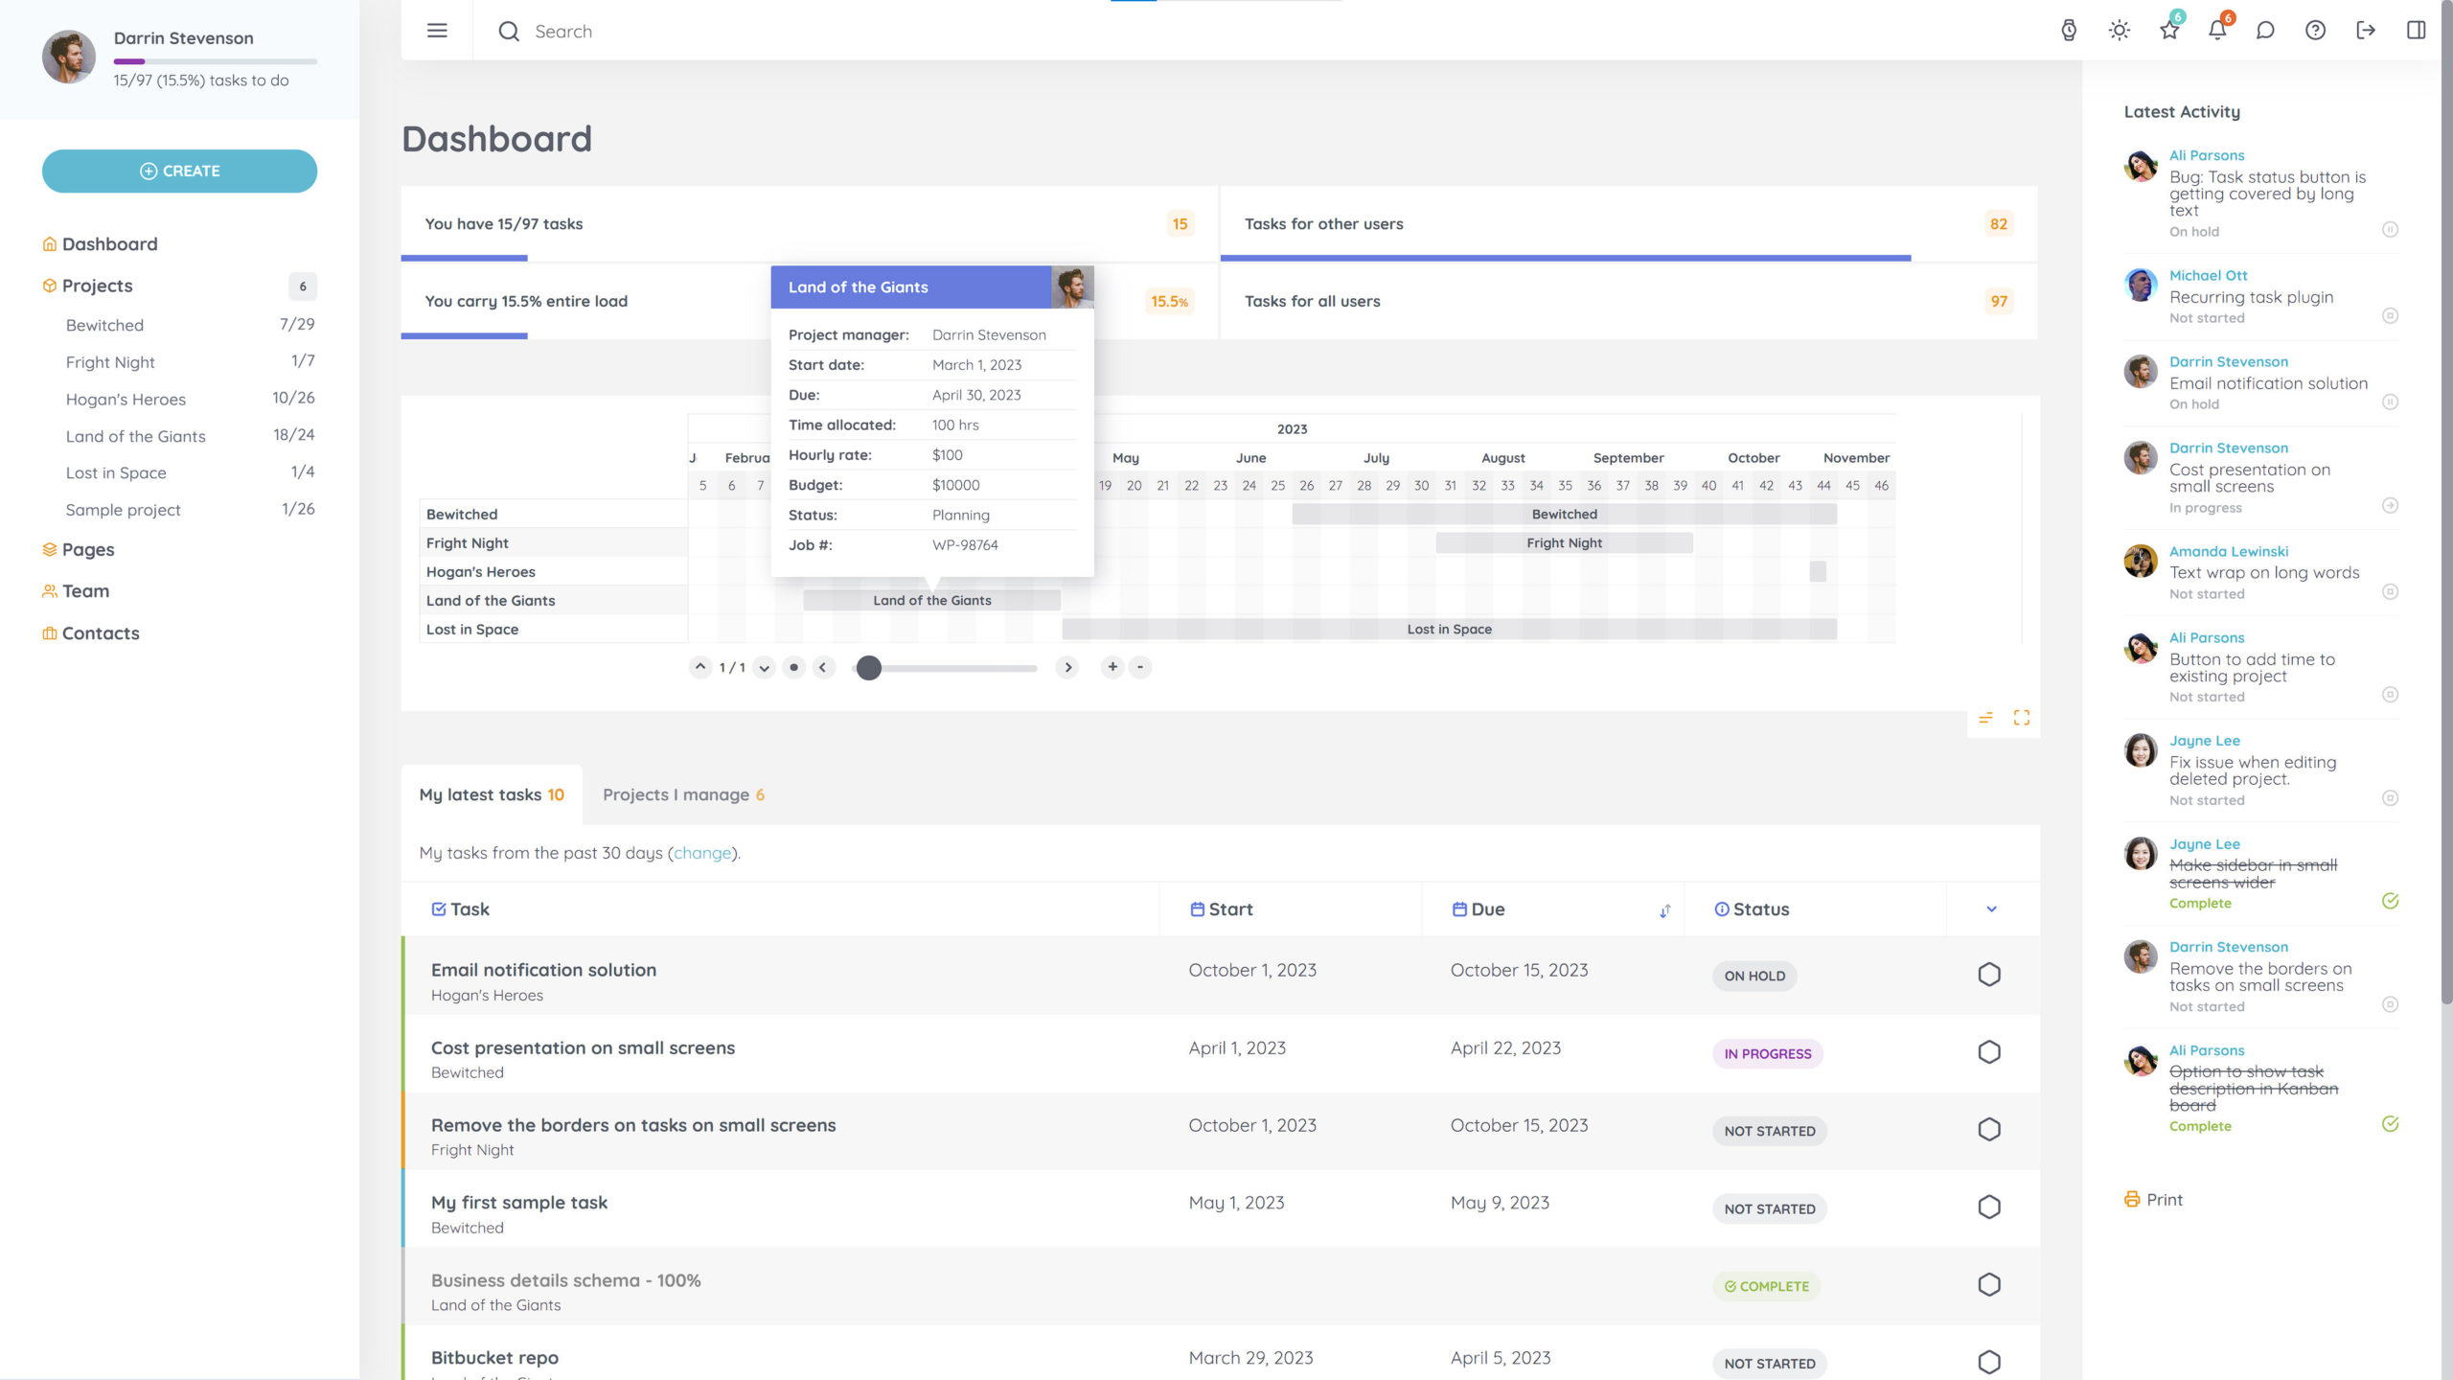The width and height of the screenshot is (2453, 1380).
Task: Open the chat messages bubble
Action: pyautogui.click(x=2266, y=31)
